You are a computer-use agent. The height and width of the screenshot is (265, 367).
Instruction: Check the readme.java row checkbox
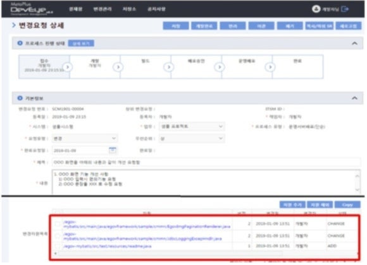click(x=58, y=246)
